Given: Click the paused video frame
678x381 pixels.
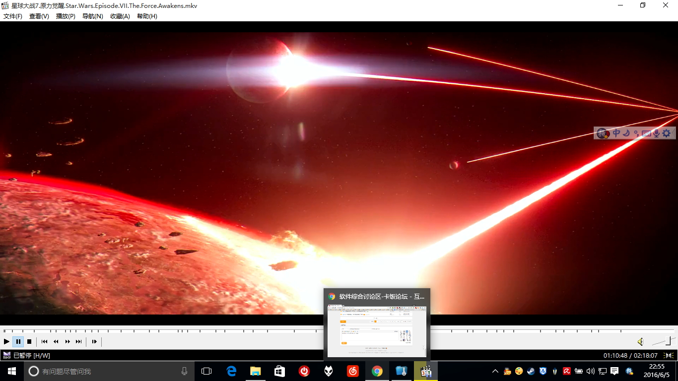Looking at the screenshot, I should click(x=339, y=173).
